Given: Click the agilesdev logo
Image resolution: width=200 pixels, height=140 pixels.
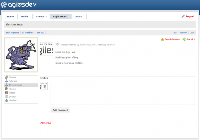Looking at the screenshot, I should coord(19,5).
